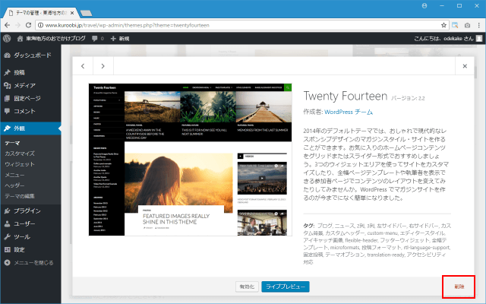Open comments bubble in admin bar
The image size is (486, 304).
click(x=97, y=37)
